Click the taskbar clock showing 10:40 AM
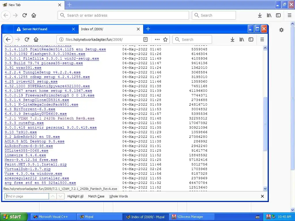This screenshot has height=221, width=295. coord(284,217)
